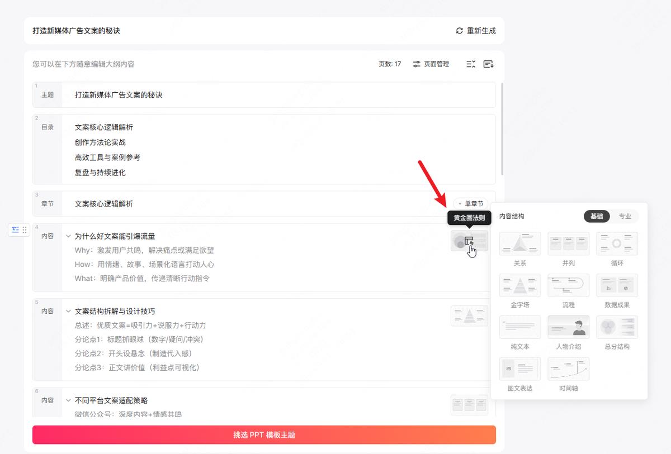Click 高效工具与案例参考 in the 目录

107,157
